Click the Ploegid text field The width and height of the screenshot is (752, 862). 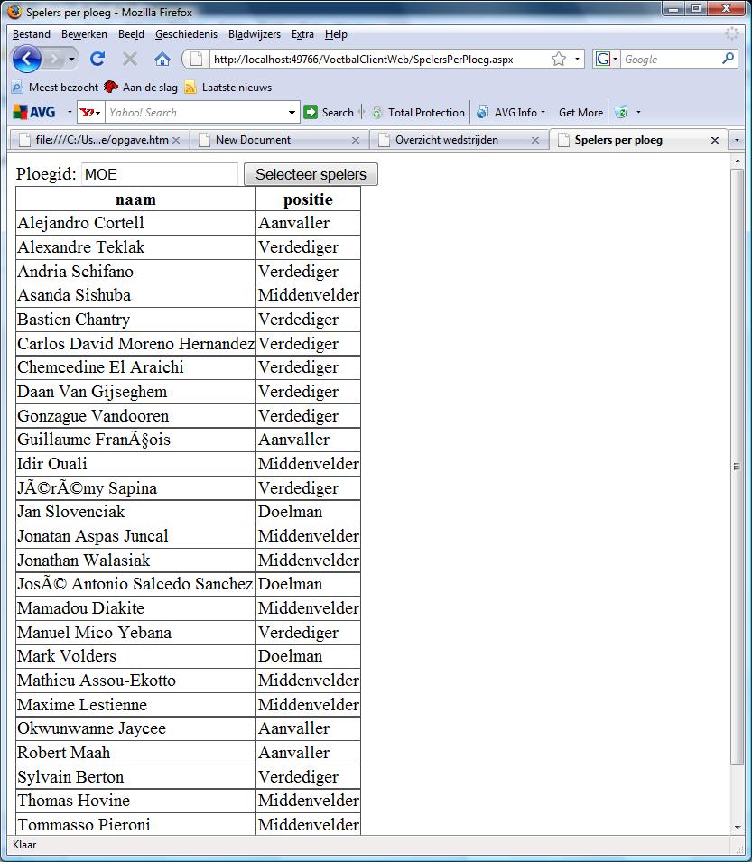click(159, 174)
